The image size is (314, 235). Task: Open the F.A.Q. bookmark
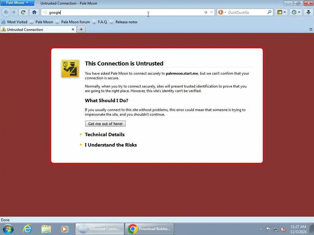[x=100, y=22]
